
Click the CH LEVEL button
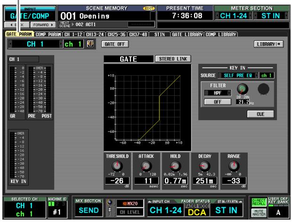tap(130, 212)
